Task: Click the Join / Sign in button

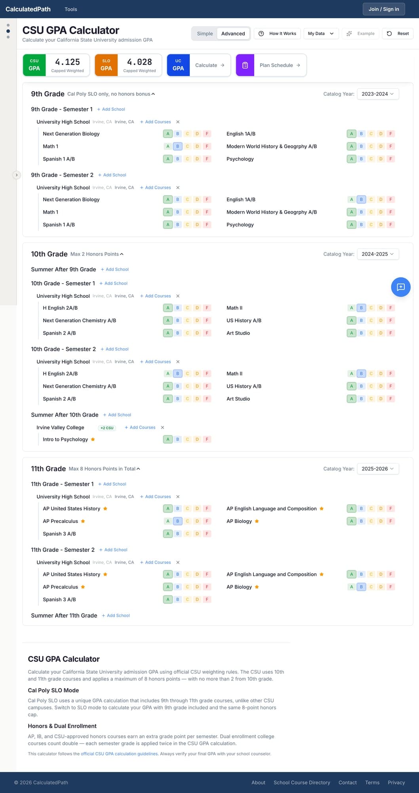Action: 383,9
